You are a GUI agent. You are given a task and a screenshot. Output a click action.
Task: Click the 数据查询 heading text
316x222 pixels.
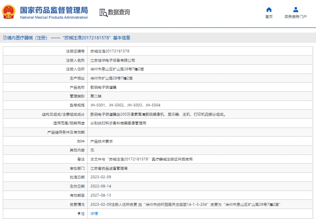pos(119,12)
